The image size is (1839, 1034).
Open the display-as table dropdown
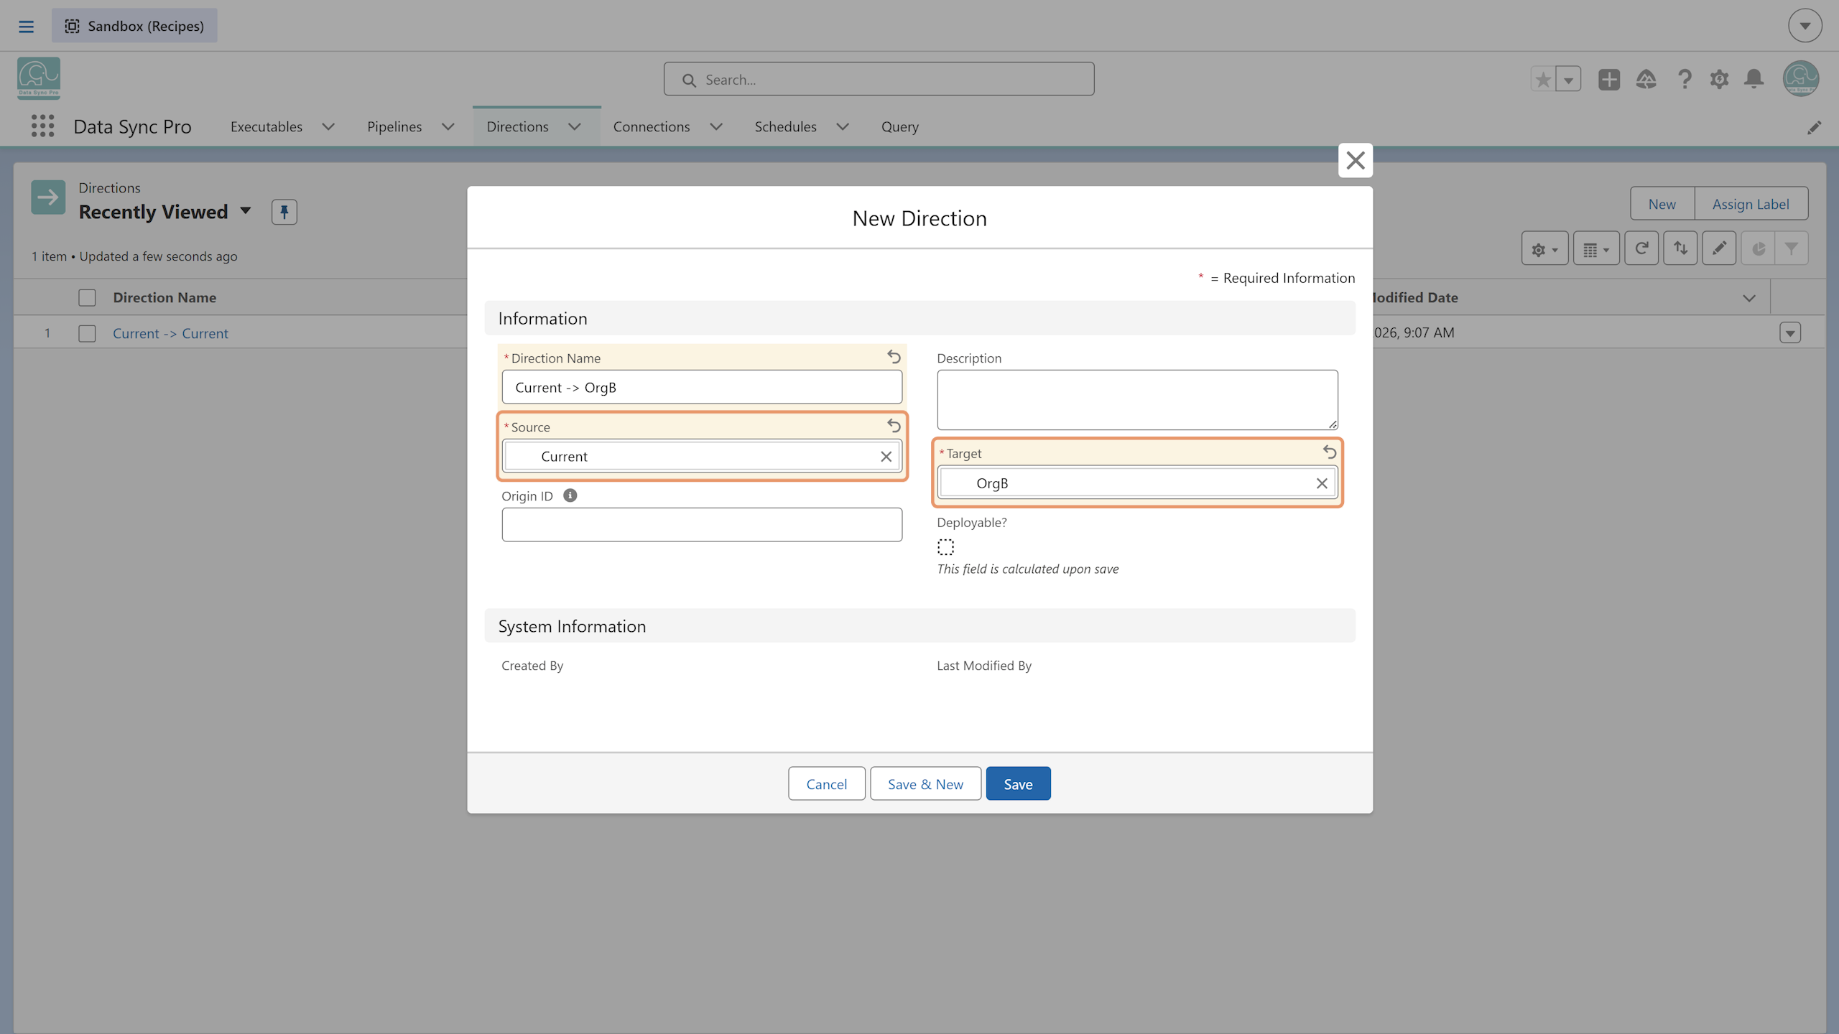1596,248
